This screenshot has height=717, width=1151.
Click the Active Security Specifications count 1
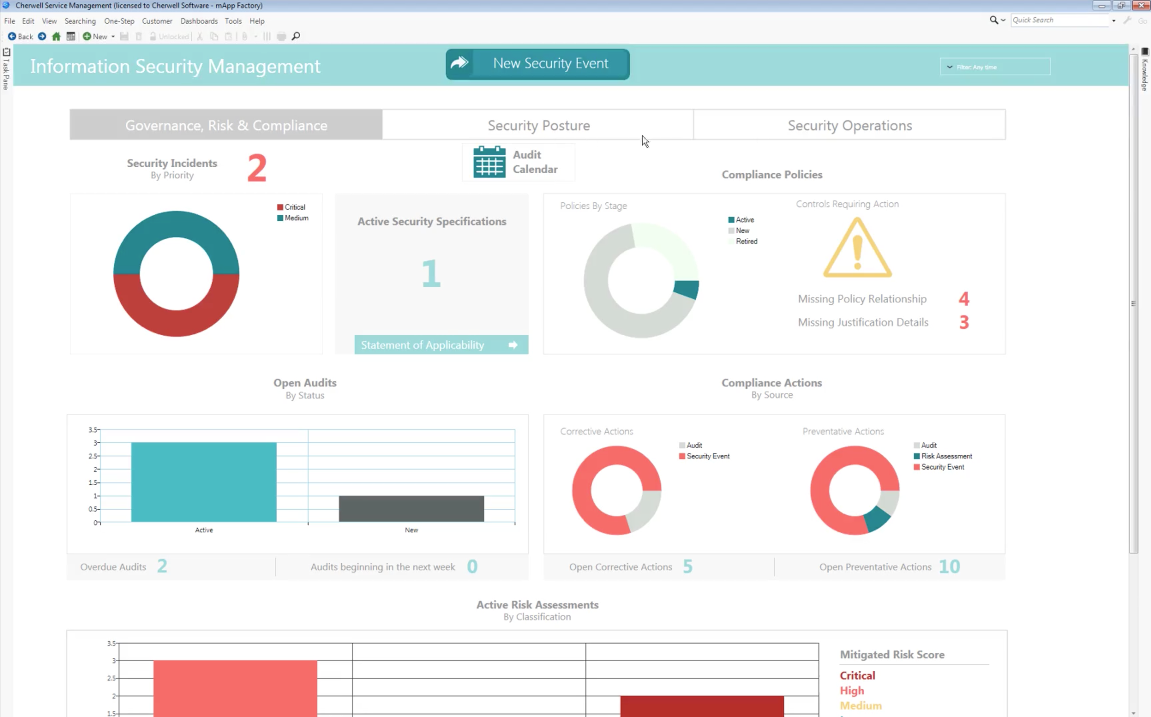pyautogui.click(x=431, y=273)
